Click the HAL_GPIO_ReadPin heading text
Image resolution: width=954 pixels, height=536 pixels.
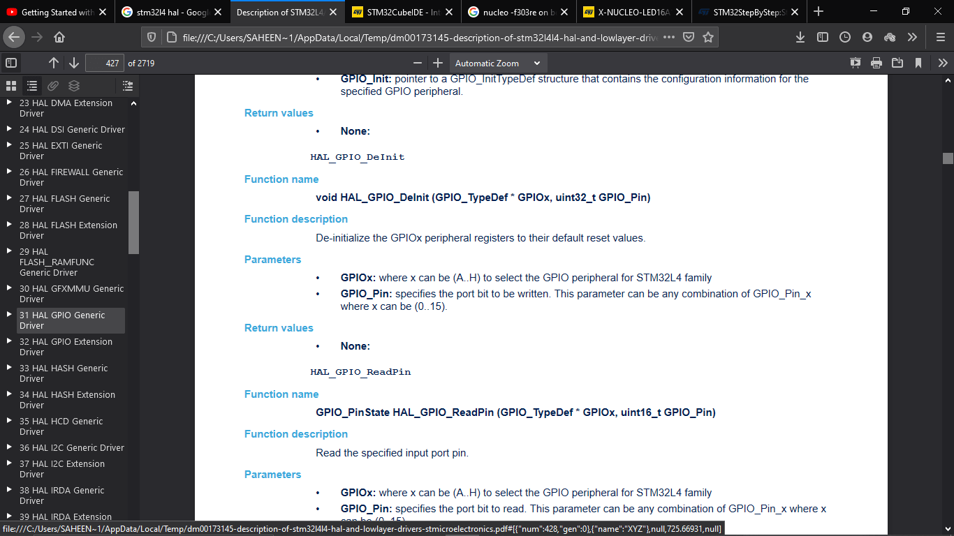click(x=360, y=372)
